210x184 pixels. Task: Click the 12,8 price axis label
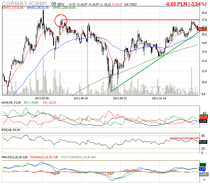click(204, 61)
